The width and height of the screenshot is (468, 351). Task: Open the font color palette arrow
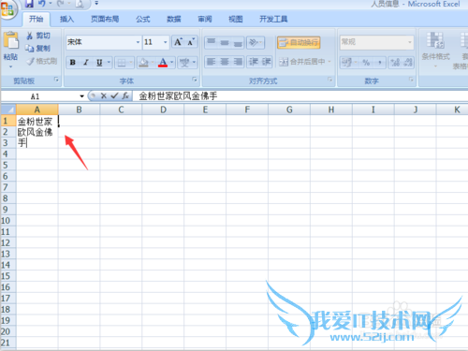pyautogui.click(x=172, y=63)
